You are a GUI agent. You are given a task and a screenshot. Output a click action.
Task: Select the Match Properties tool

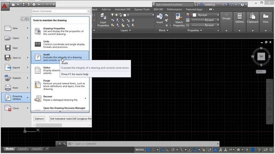click(x=179, y=20)
